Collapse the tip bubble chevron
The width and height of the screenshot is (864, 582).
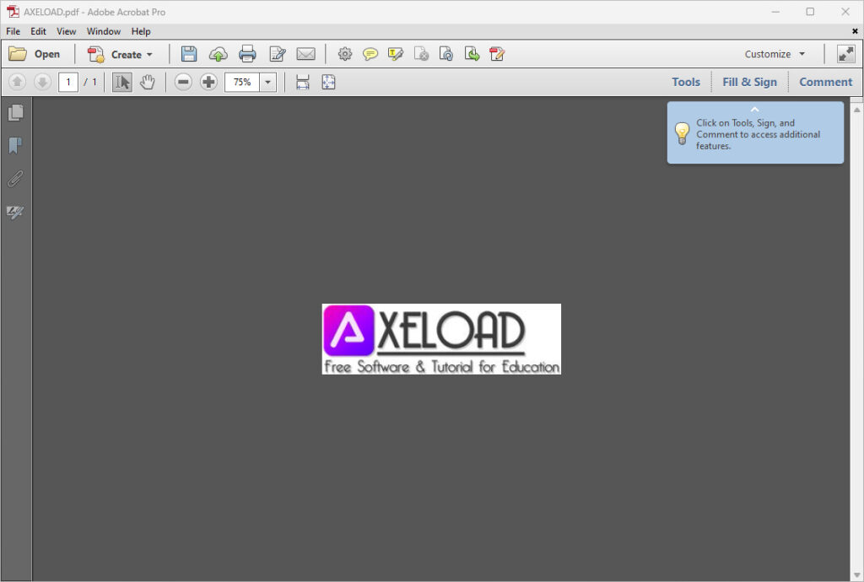coord(754,109)
